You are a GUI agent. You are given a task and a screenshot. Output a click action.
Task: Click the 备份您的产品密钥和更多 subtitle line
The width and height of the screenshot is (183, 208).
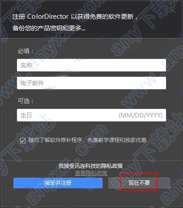[x=49, y=28]
